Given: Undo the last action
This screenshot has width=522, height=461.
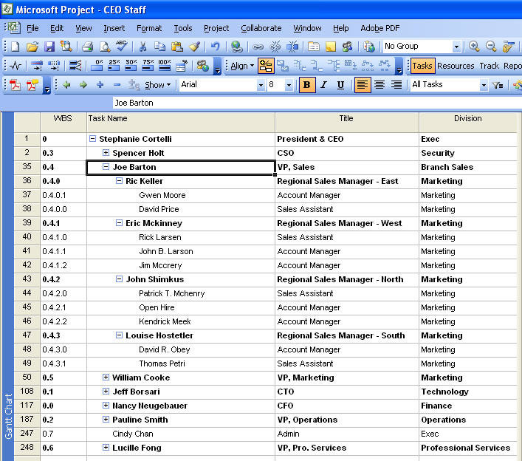Looking at the screenshot, I should 215,47.
